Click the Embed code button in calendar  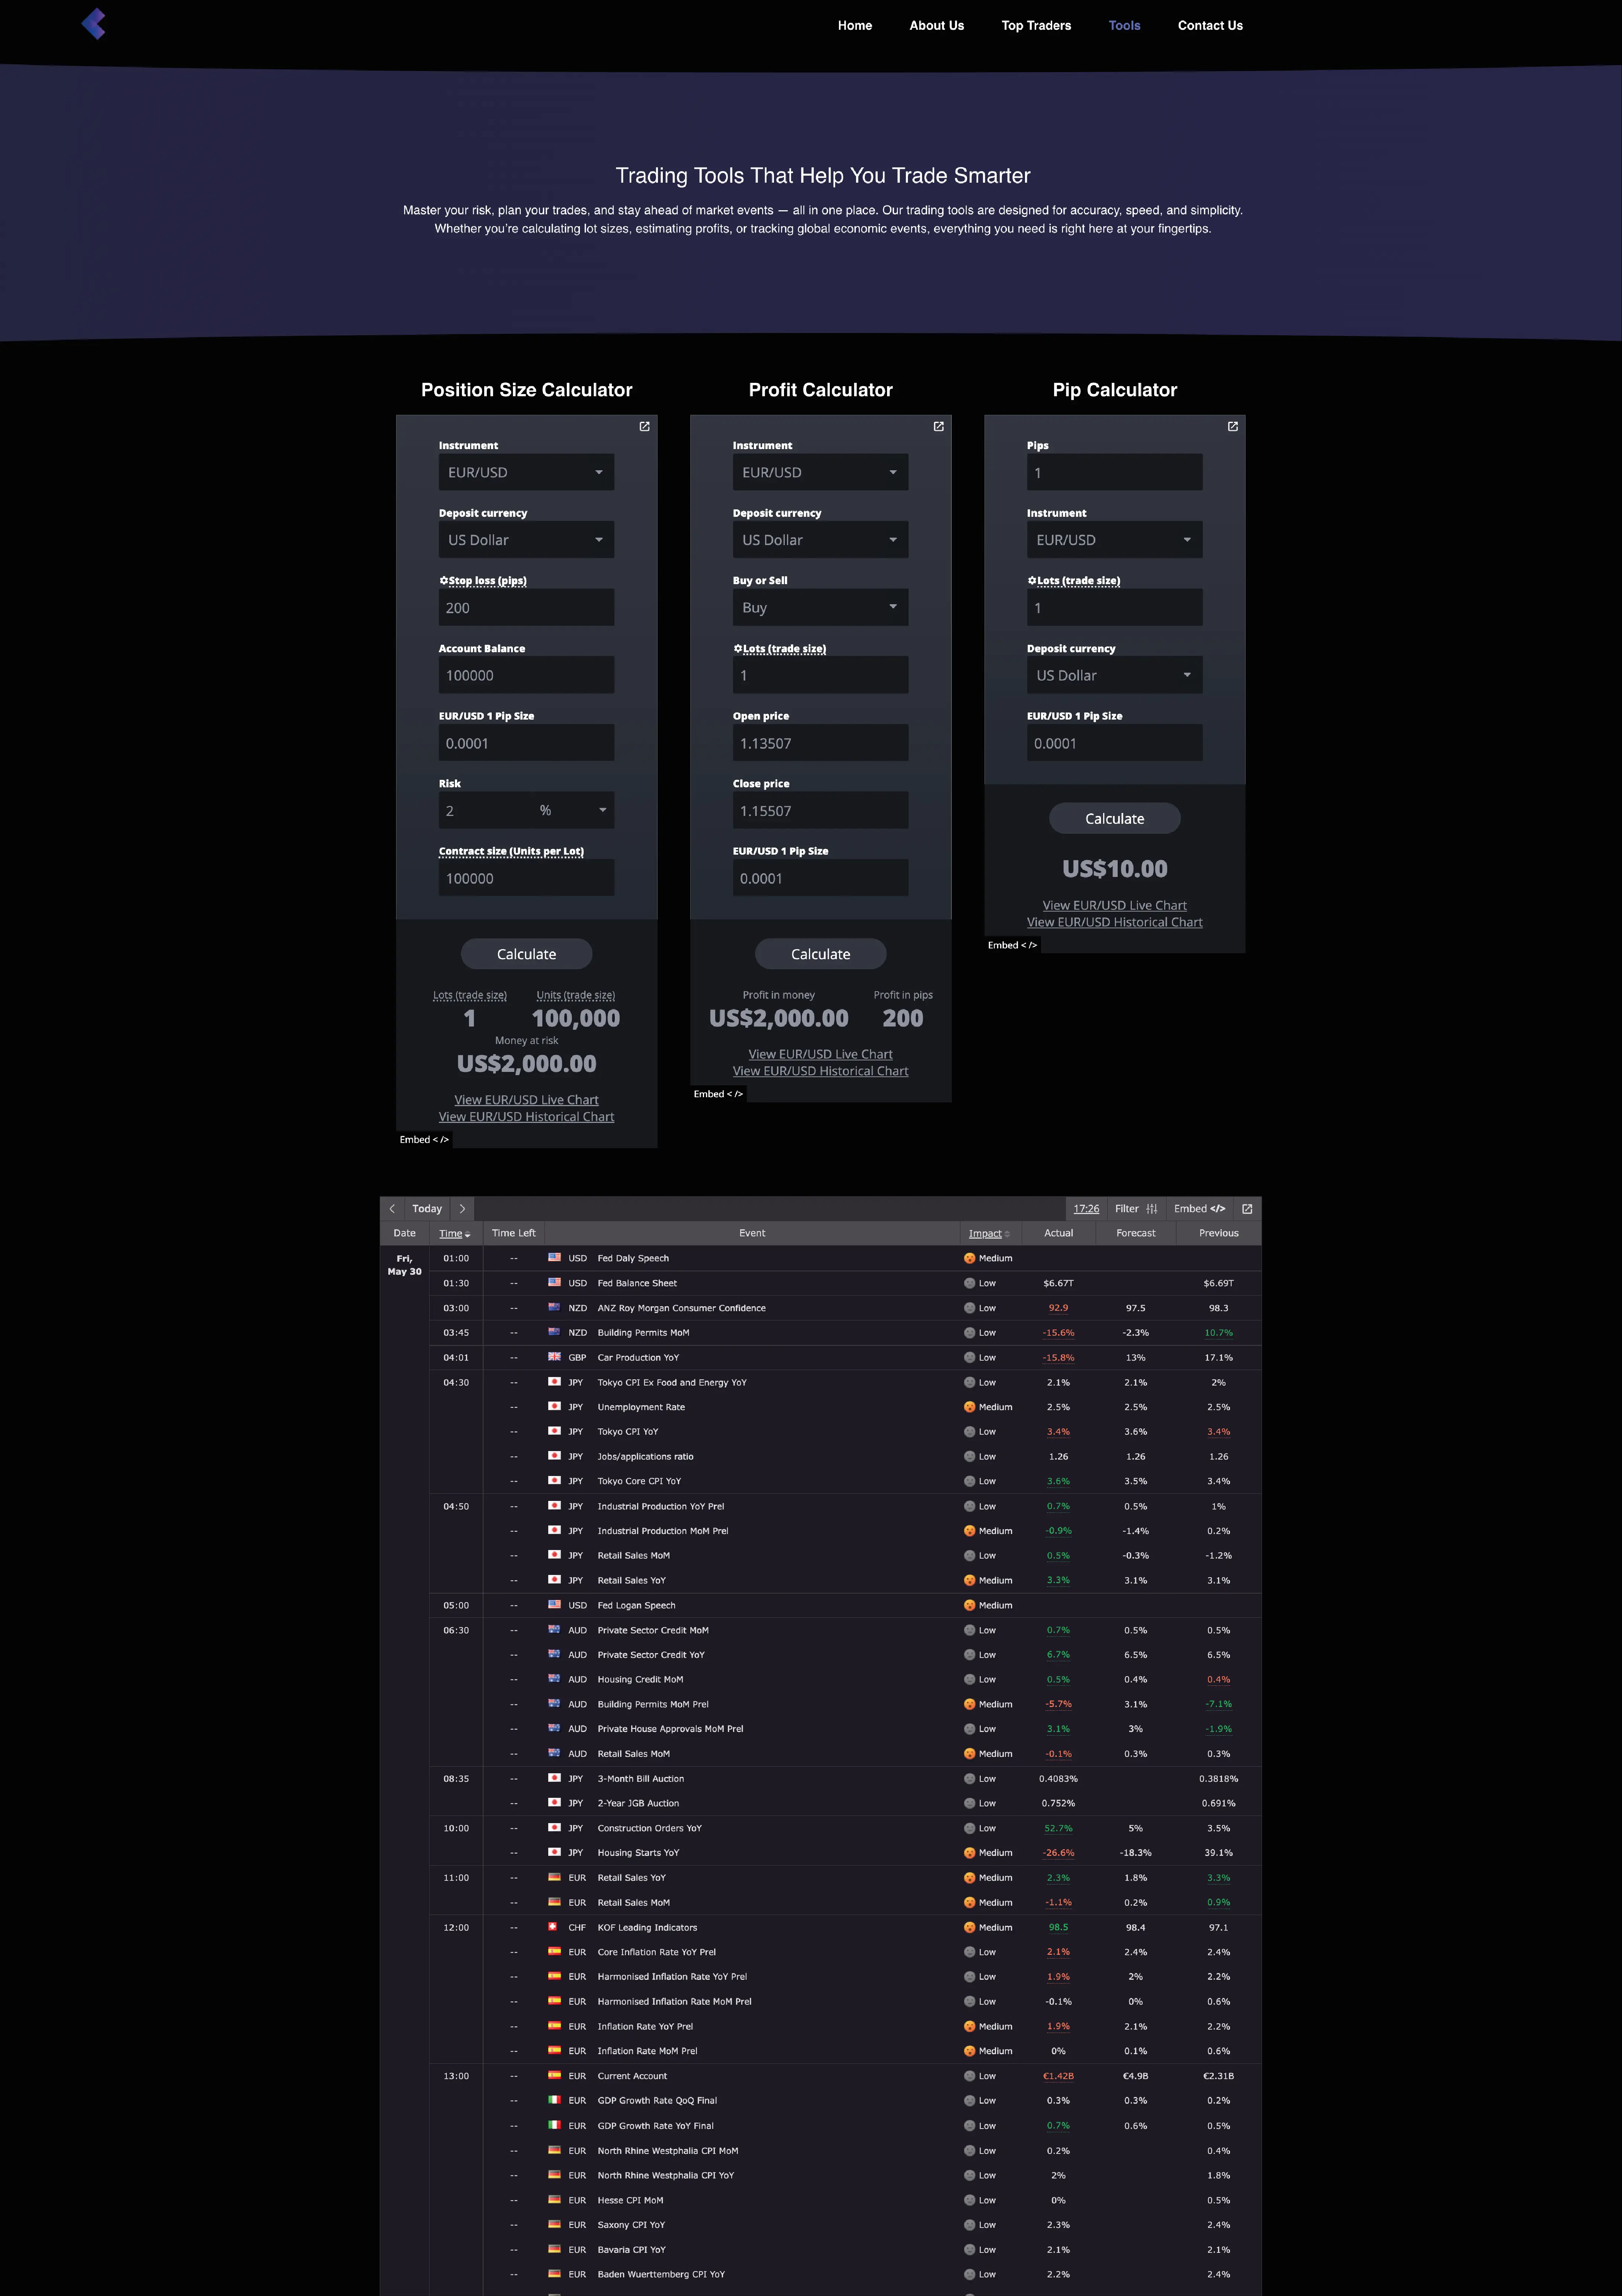tap(1198, 1209)
